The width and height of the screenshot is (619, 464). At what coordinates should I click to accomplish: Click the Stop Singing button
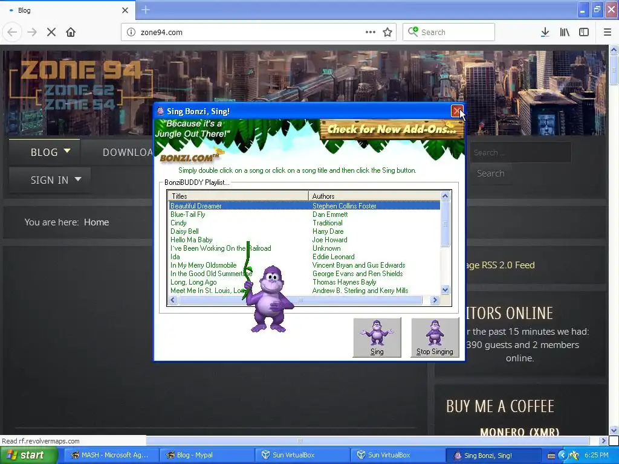pos(435,337)
